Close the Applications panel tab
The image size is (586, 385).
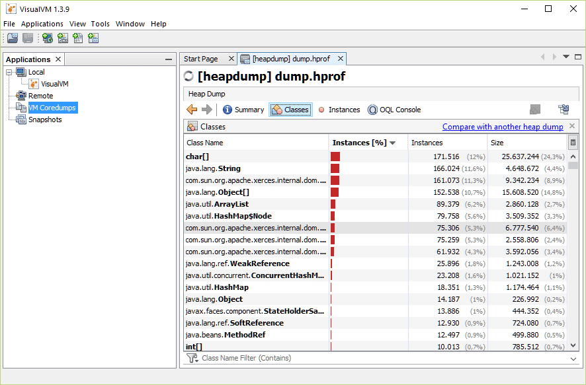pos(58,59)
